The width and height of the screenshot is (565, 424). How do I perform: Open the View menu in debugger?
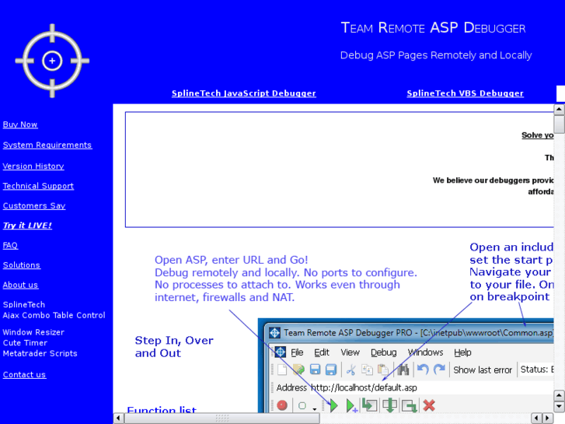(x=350, y=352)
